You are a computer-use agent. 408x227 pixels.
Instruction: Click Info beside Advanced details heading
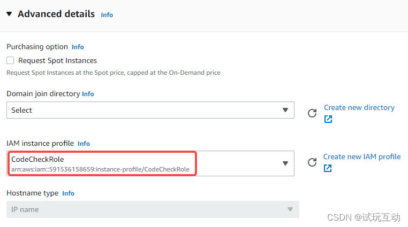point(107,15)
